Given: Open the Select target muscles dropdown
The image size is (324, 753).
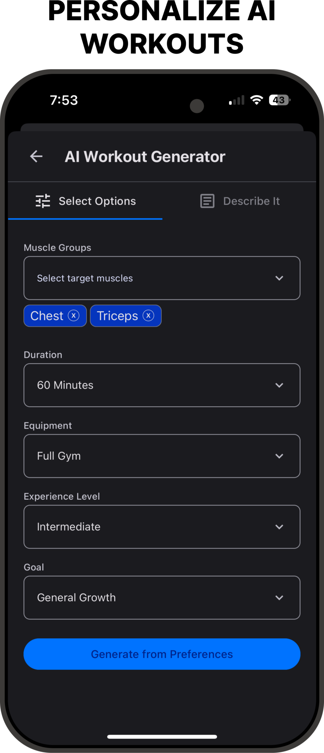Looking at the screenshot, I should (162, 278).
